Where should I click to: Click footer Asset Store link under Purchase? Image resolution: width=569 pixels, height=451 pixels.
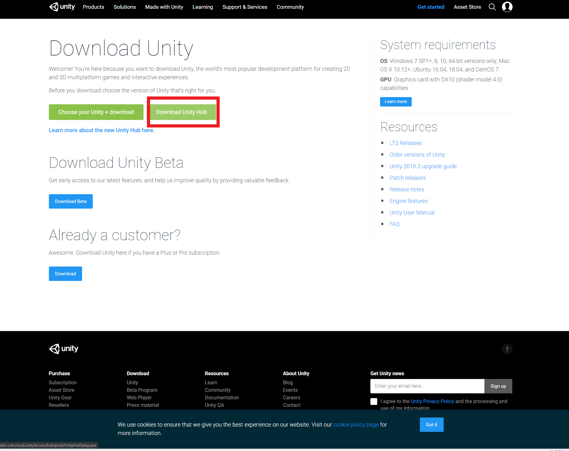tap(61, 390)
